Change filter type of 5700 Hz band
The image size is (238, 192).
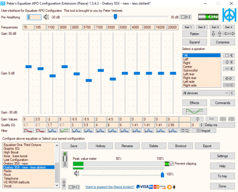(x=89, y=131)
